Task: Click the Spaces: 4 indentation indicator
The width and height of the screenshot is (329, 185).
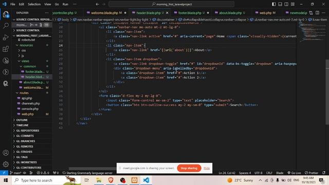Action: pos(245,173)
